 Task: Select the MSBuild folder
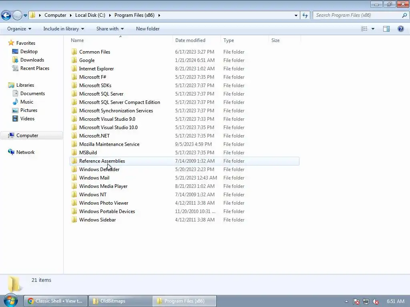pyautogui.click(x=88, y=152)
